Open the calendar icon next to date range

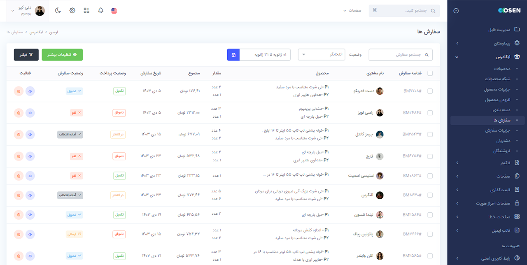point(233,54)
